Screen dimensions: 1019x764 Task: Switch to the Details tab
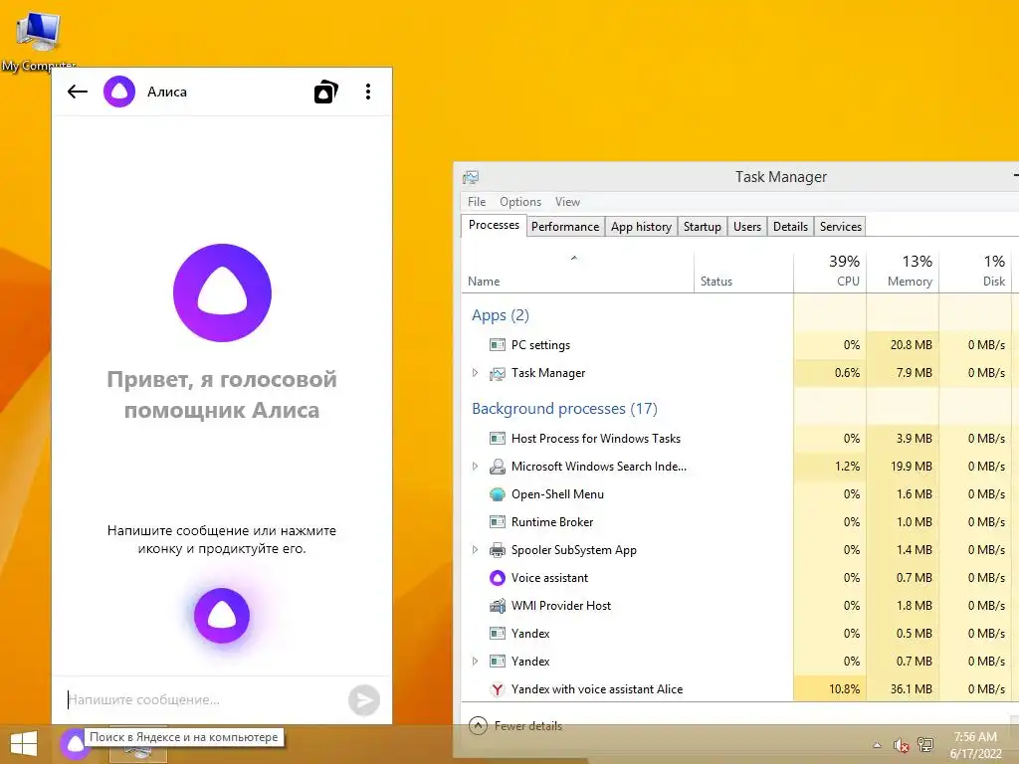pyautogui.click(x=790, y=226)
